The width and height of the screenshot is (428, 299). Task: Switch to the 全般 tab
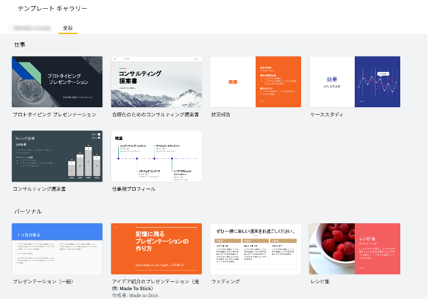coord(68,28)
